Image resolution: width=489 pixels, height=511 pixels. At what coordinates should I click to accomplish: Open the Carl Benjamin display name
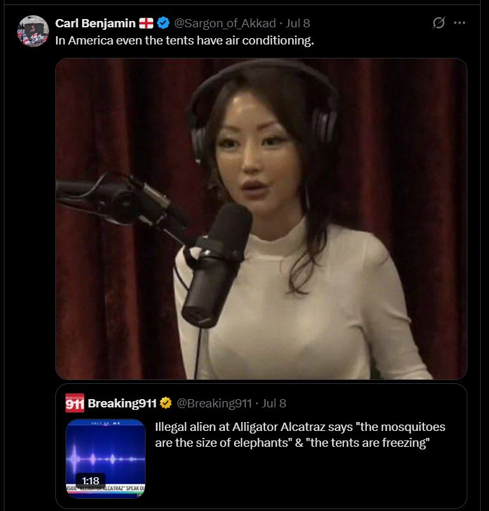[x=95, y=23]
